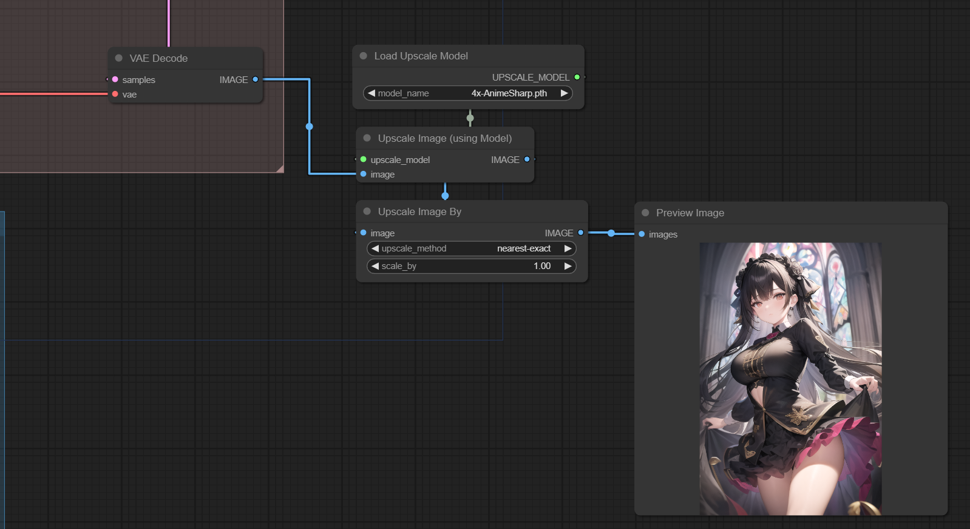Click the preview image of the anime girl
This screenshot has height=529, width=970.
(x=791, y=379)
